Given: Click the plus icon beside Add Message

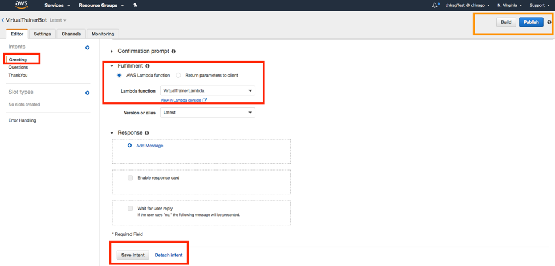Looking at the screenshot, I should coord(129,146).
